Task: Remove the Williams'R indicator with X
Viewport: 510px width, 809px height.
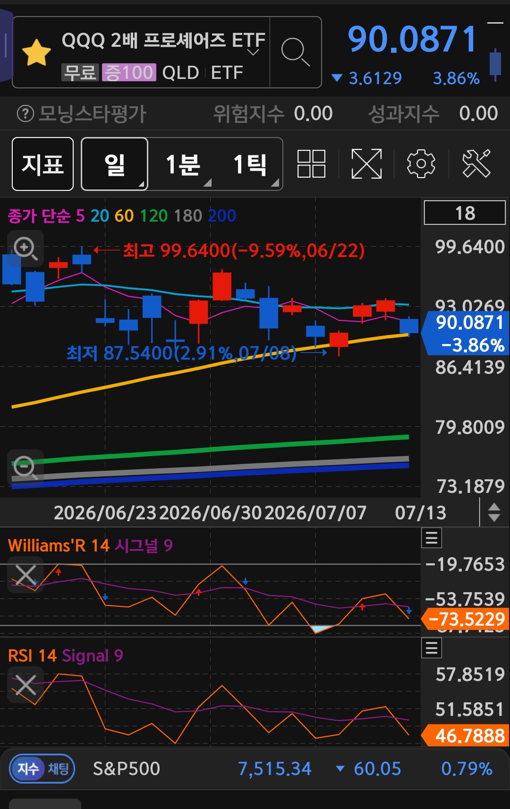Action: click(x=25, y=575)
